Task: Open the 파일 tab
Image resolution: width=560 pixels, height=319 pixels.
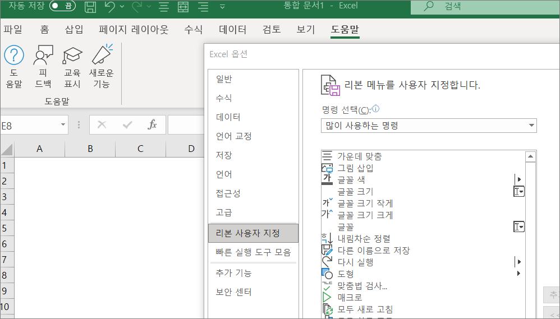Action: 13,29
